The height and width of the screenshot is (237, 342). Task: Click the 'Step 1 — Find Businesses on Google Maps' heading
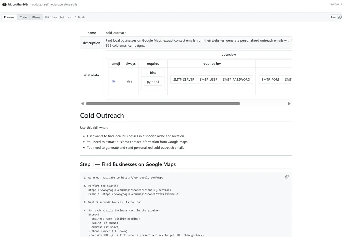[128, 164]
